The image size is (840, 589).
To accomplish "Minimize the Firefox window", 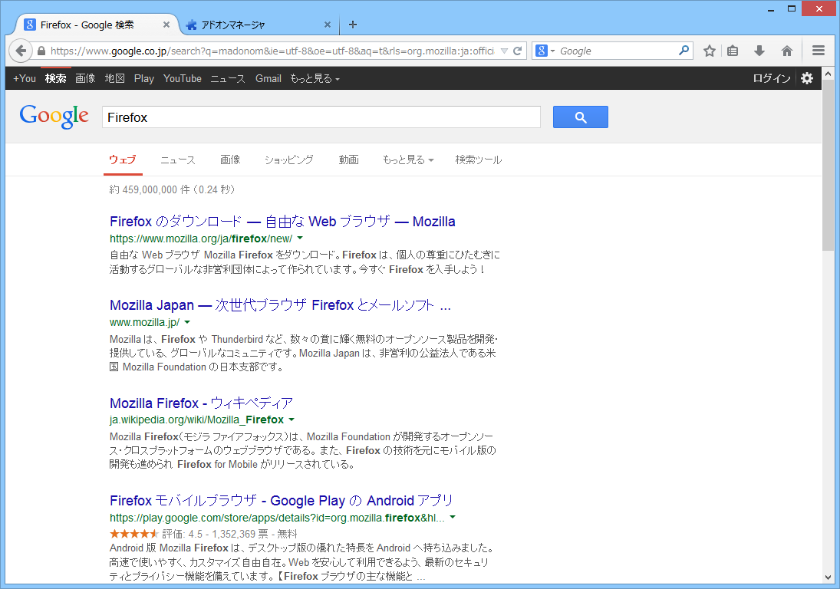I will click(771, 9).
